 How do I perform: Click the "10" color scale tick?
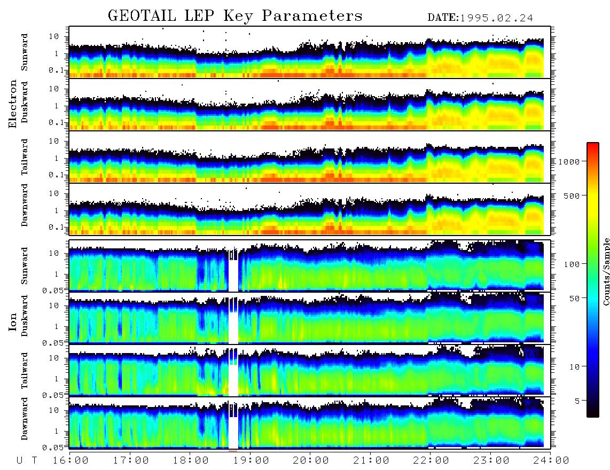pos(574,366)
